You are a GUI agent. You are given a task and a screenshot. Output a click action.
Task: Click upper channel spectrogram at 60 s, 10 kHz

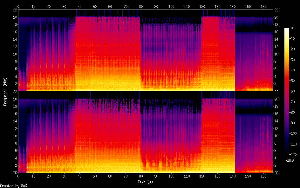(x=110, y=54)
